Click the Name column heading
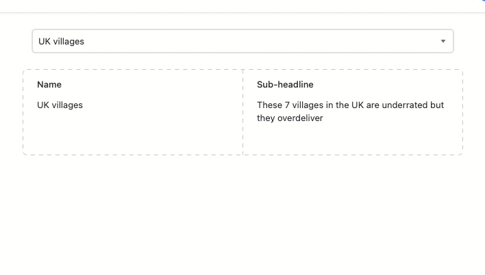Screen dimensions: 485x275 pos(49,84)
